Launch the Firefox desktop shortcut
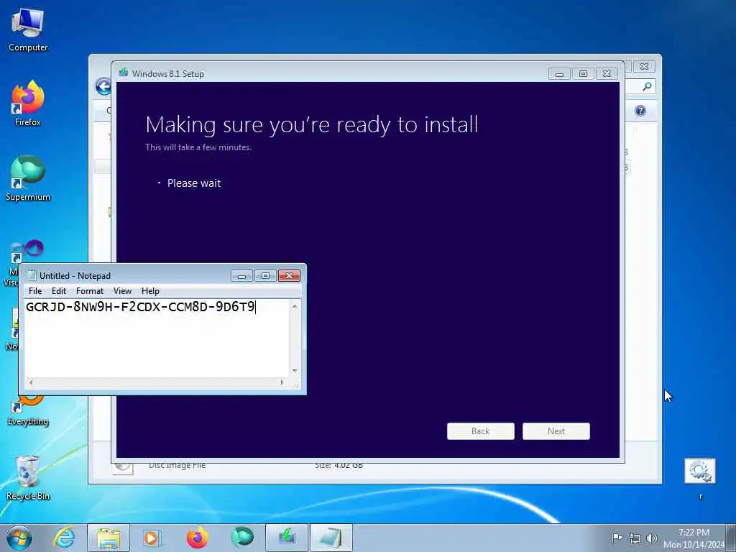Viewport: 736px width, 552px height. point(28,103)
